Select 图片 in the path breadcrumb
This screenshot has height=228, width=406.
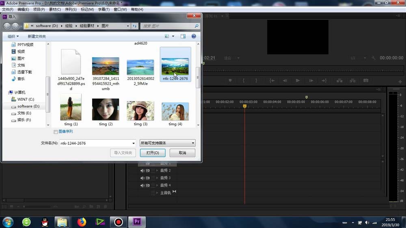coord(105,26)
